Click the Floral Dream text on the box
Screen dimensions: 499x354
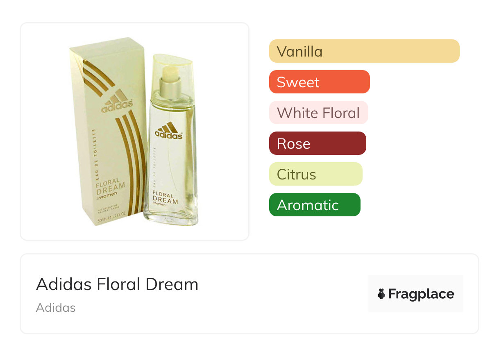coord(111,185)
